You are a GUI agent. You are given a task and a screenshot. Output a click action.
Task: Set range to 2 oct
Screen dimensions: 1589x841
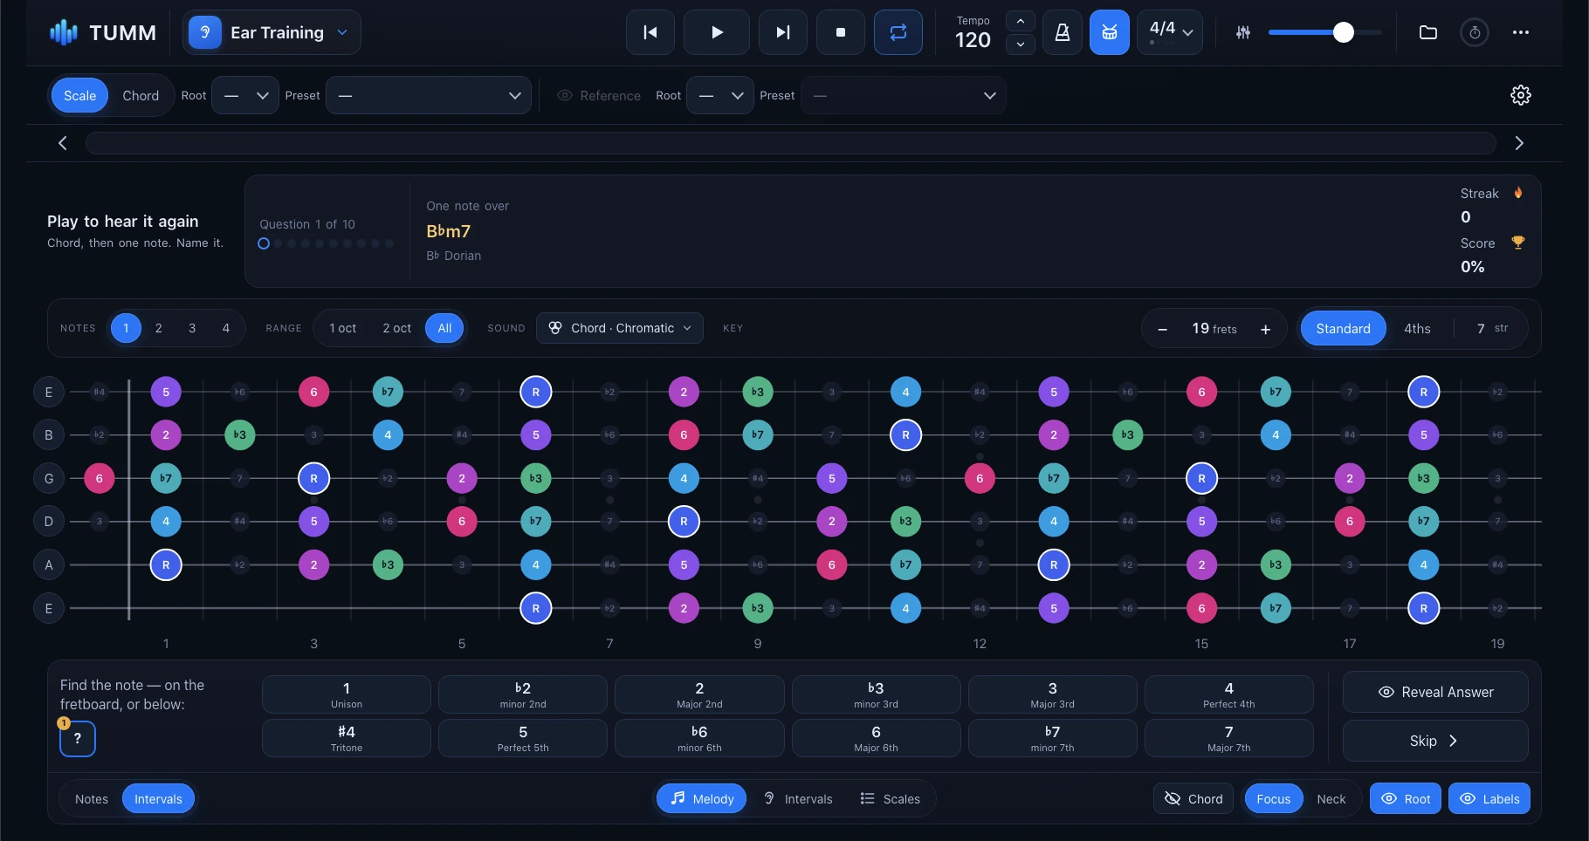(x=396, y=328)
